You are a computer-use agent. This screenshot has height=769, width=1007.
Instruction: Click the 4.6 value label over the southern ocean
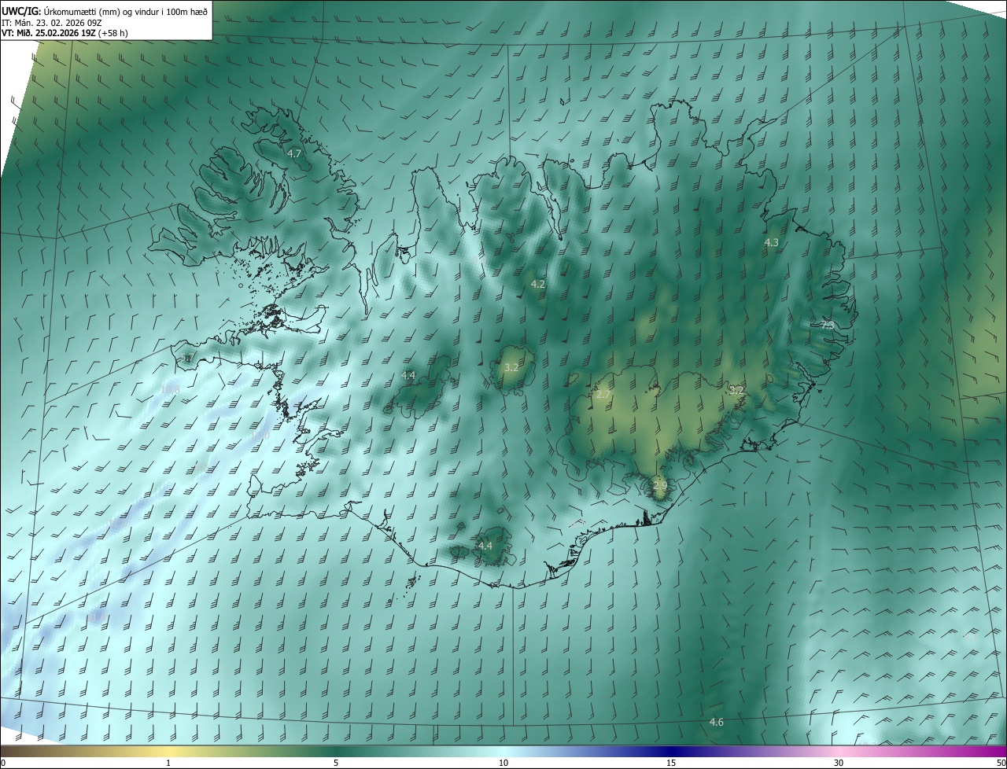717,722
